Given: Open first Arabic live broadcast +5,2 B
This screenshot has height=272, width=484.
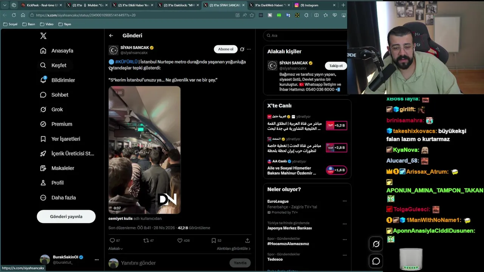Looking at the screenshot, I should click(x=307, y=123).
